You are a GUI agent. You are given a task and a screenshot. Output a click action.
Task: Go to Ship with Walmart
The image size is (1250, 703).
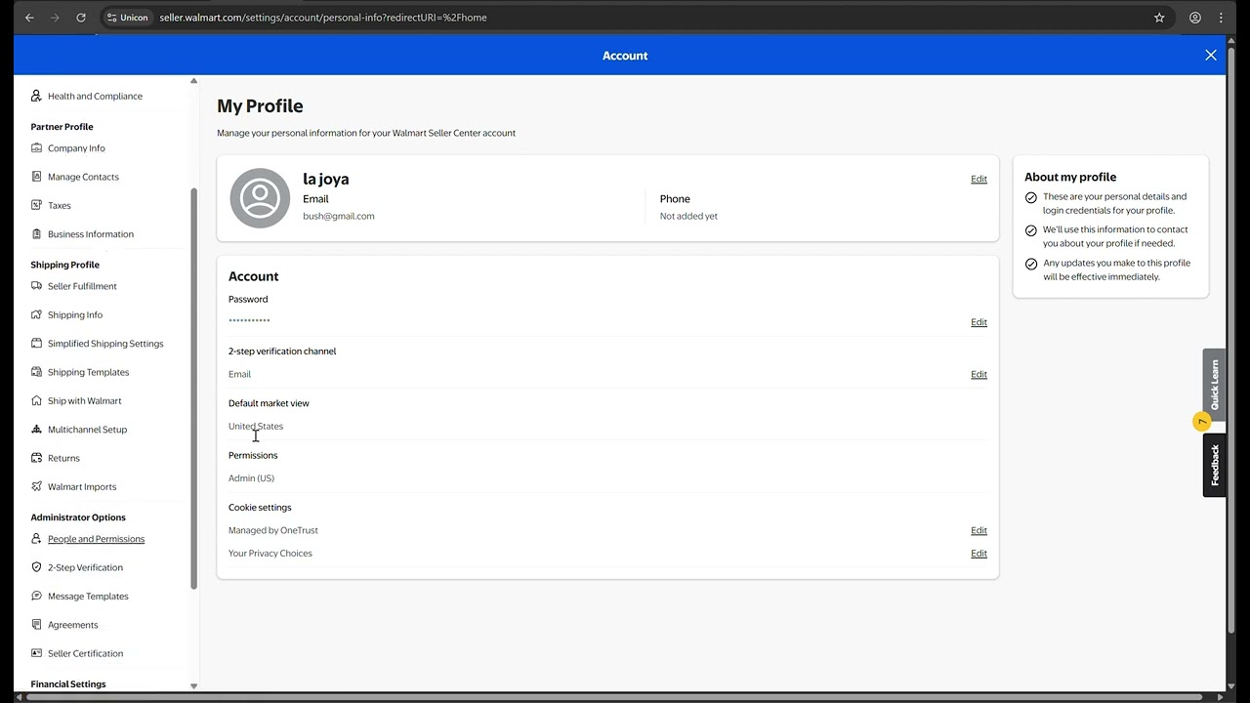85,400
